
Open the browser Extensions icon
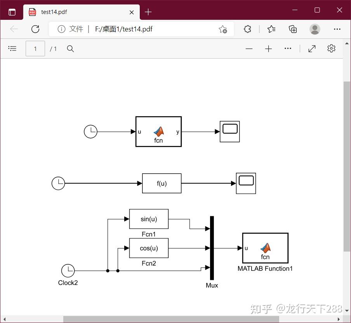pyautogui.click(x=247, y=29)
